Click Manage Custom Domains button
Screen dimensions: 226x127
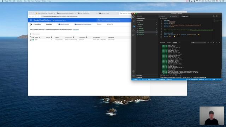(x=83, y=24)
